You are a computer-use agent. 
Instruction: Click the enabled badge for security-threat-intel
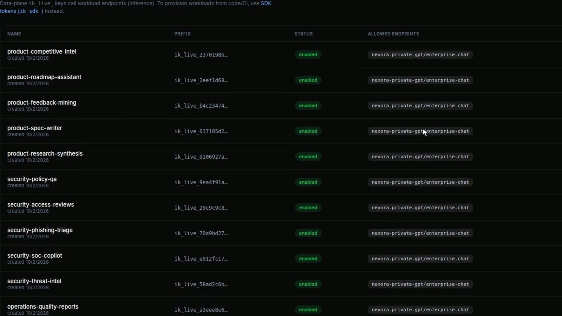pos(308,284)
